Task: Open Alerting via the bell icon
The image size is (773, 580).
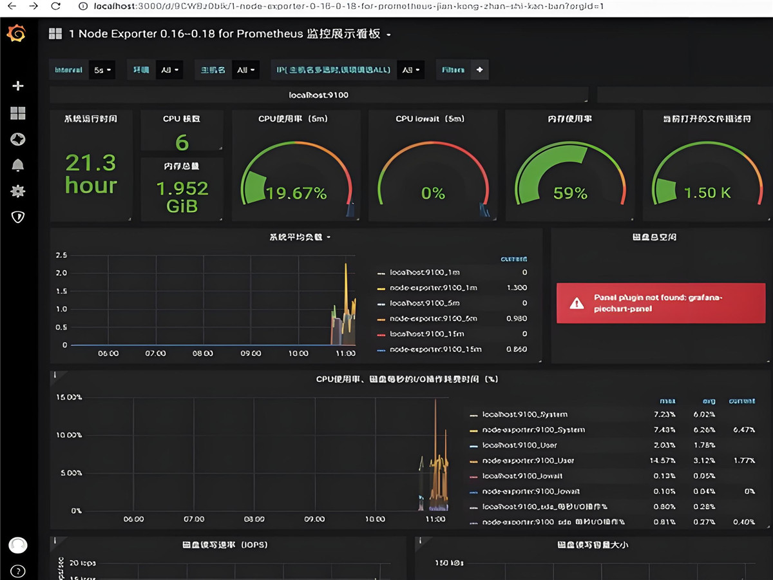Action: 18,165
